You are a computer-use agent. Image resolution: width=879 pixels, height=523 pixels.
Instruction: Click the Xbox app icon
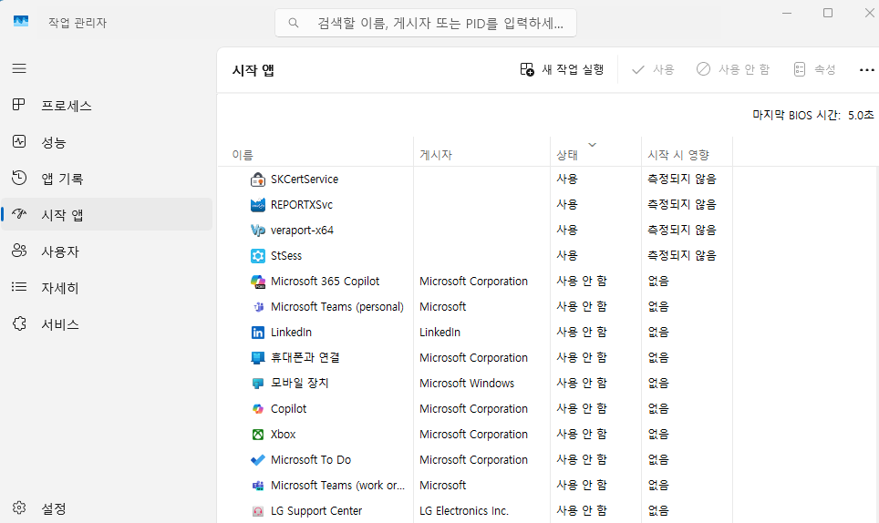pyautogui.click(x=258, y=435)
